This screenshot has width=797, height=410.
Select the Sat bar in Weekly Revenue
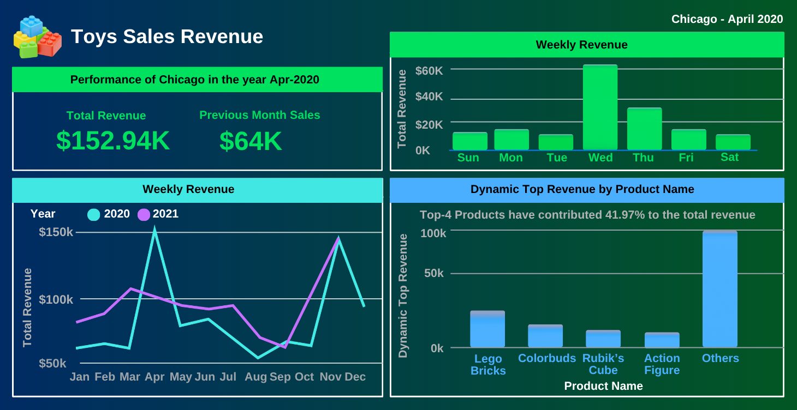tap(733, 142)
